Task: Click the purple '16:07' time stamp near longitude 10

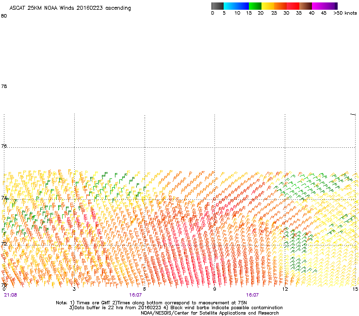Action: point(252,295)
